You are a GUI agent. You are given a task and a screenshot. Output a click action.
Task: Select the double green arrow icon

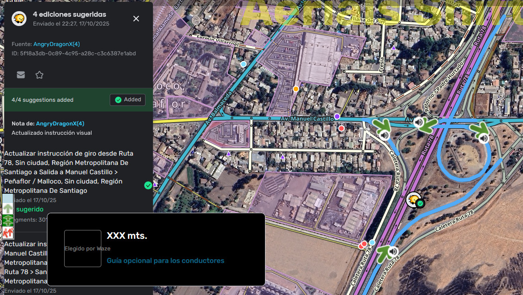[8, 220]
